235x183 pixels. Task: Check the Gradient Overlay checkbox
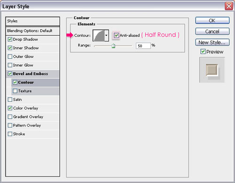click(10, 117)
